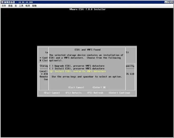The image size is (174, 138).
Task: Open the 查看 menu
Action: coord(10,6)
